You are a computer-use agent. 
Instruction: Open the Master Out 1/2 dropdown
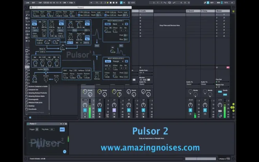tap(223, 87)
